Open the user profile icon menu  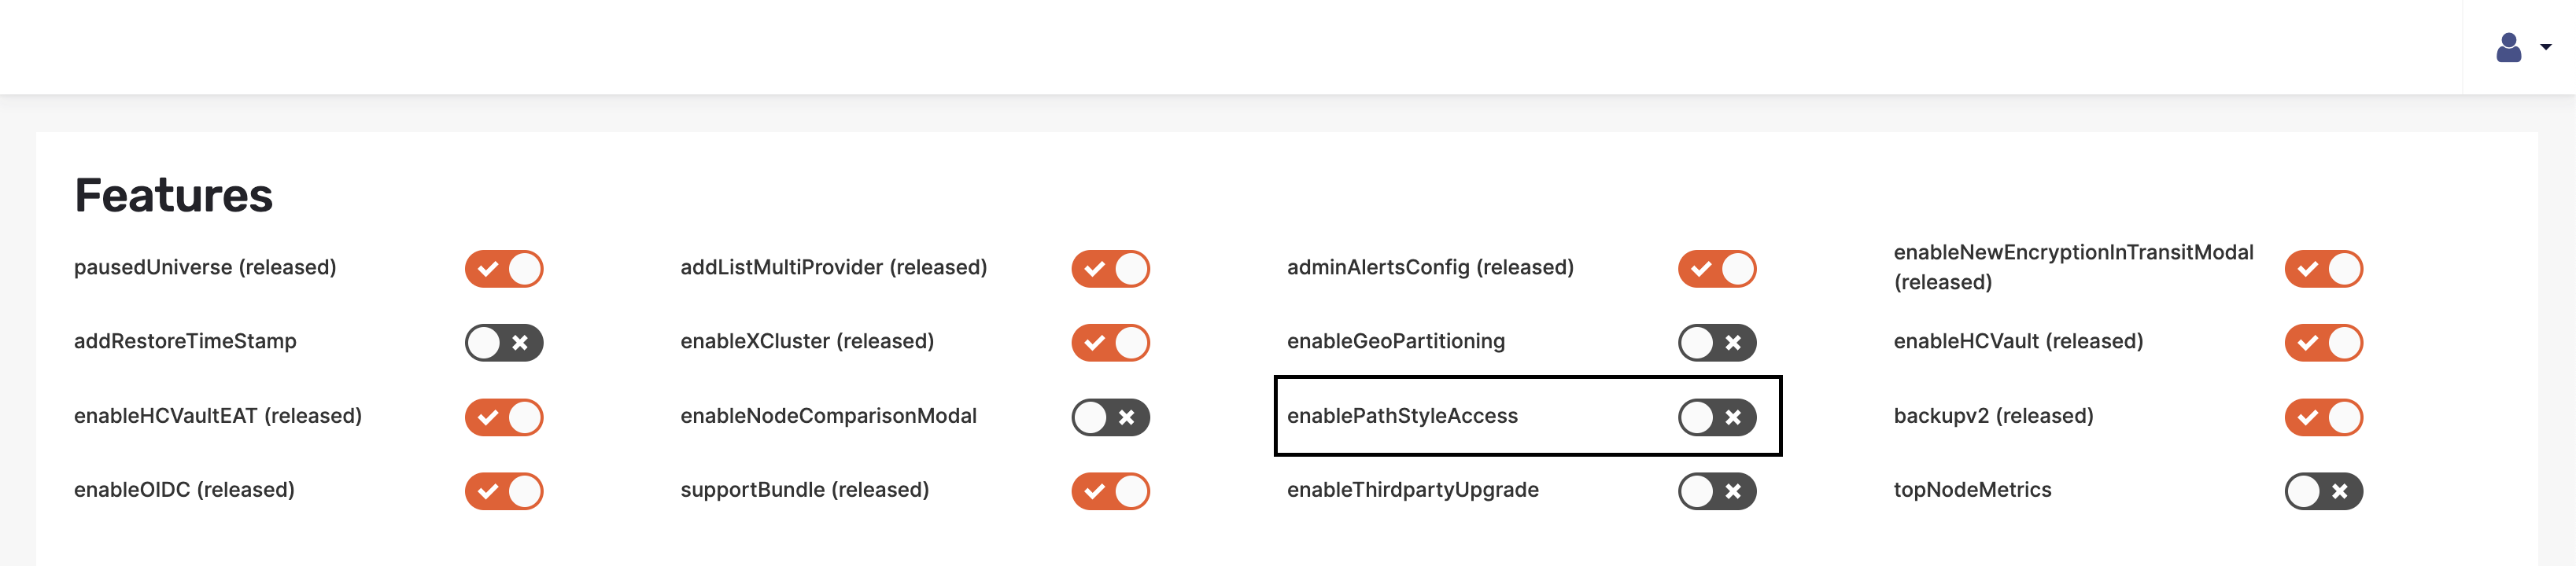tap(2508, 47)
